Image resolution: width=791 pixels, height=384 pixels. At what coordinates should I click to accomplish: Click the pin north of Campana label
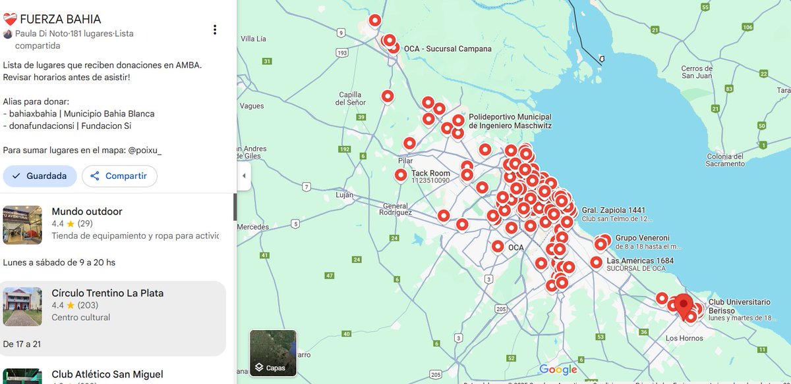click(375, 20)
